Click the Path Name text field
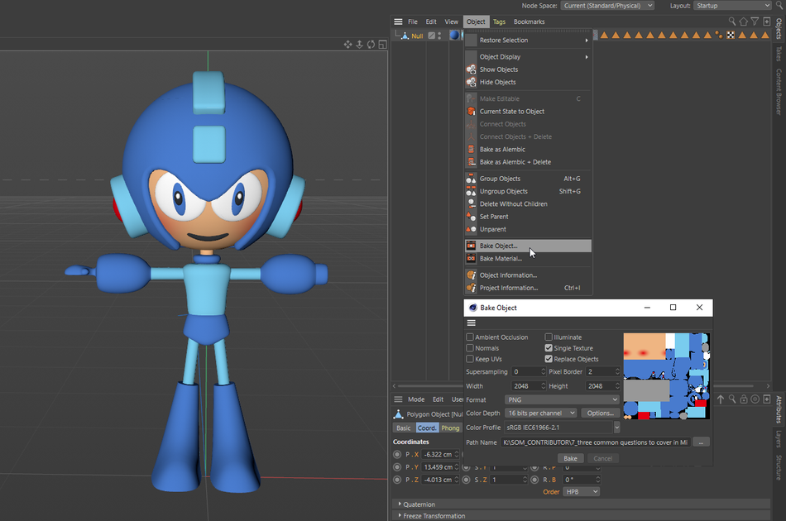Viewport: 786px width, 521px height. tap(595, 442)
